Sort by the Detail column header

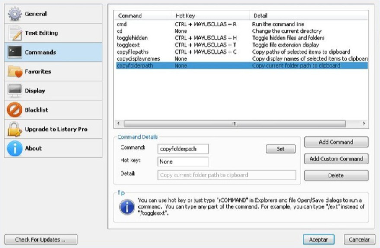click(x=309, y=16)
